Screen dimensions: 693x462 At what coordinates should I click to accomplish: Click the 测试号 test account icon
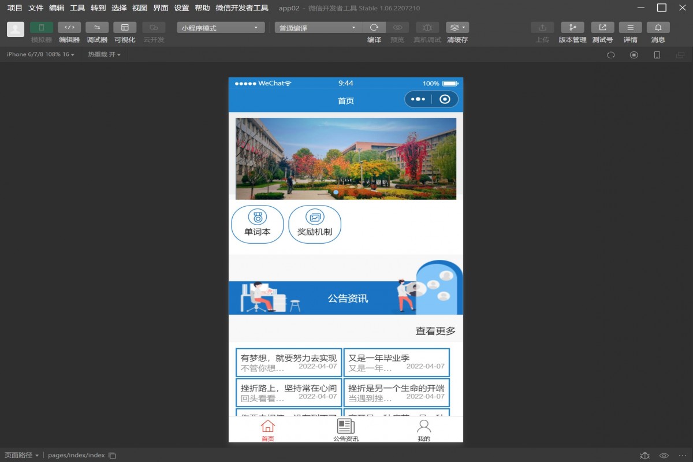click(x=602, y=28)
